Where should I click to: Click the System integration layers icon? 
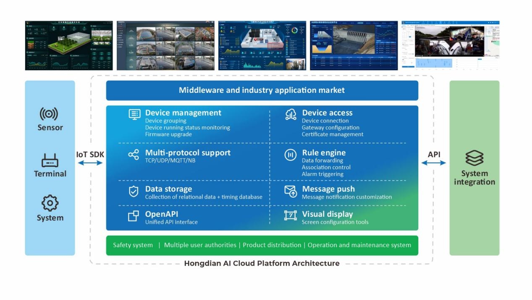click(x=474, y=158)
